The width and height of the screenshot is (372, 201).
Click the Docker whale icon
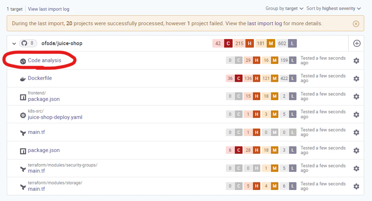click(x=23, y=79)
